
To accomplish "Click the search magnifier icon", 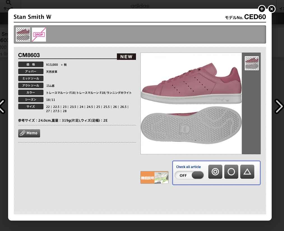I will [x=8, y=3].
